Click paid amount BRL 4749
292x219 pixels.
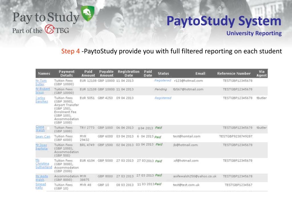point(87,145)
